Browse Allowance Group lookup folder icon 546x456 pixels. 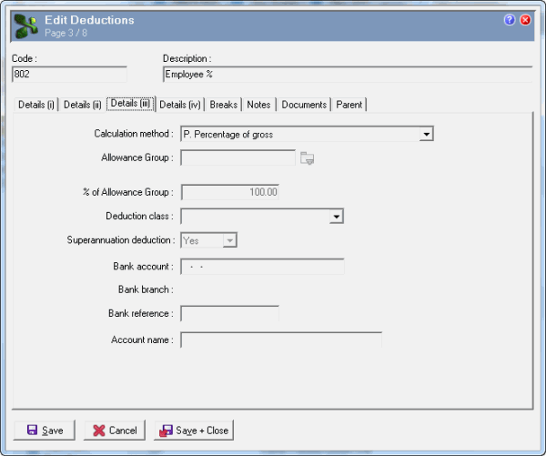click(307, 158)
